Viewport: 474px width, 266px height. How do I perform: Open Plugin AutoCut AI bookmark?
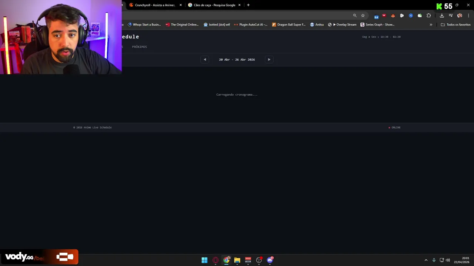pyautogui.click(x=251, y=25)
